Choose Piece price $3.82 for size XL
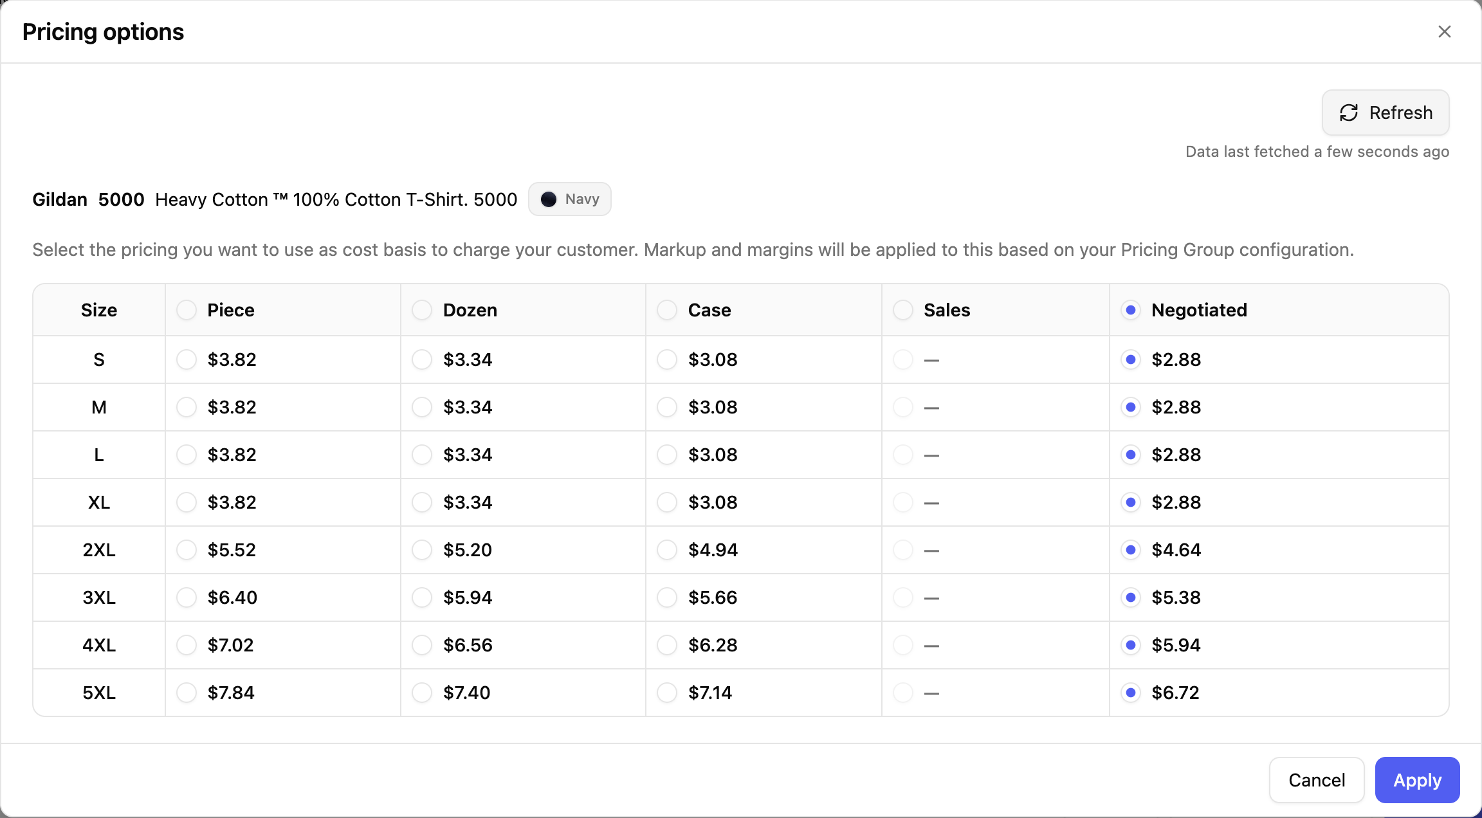The height and width of the screenshot is (818, 1482). 187,502
